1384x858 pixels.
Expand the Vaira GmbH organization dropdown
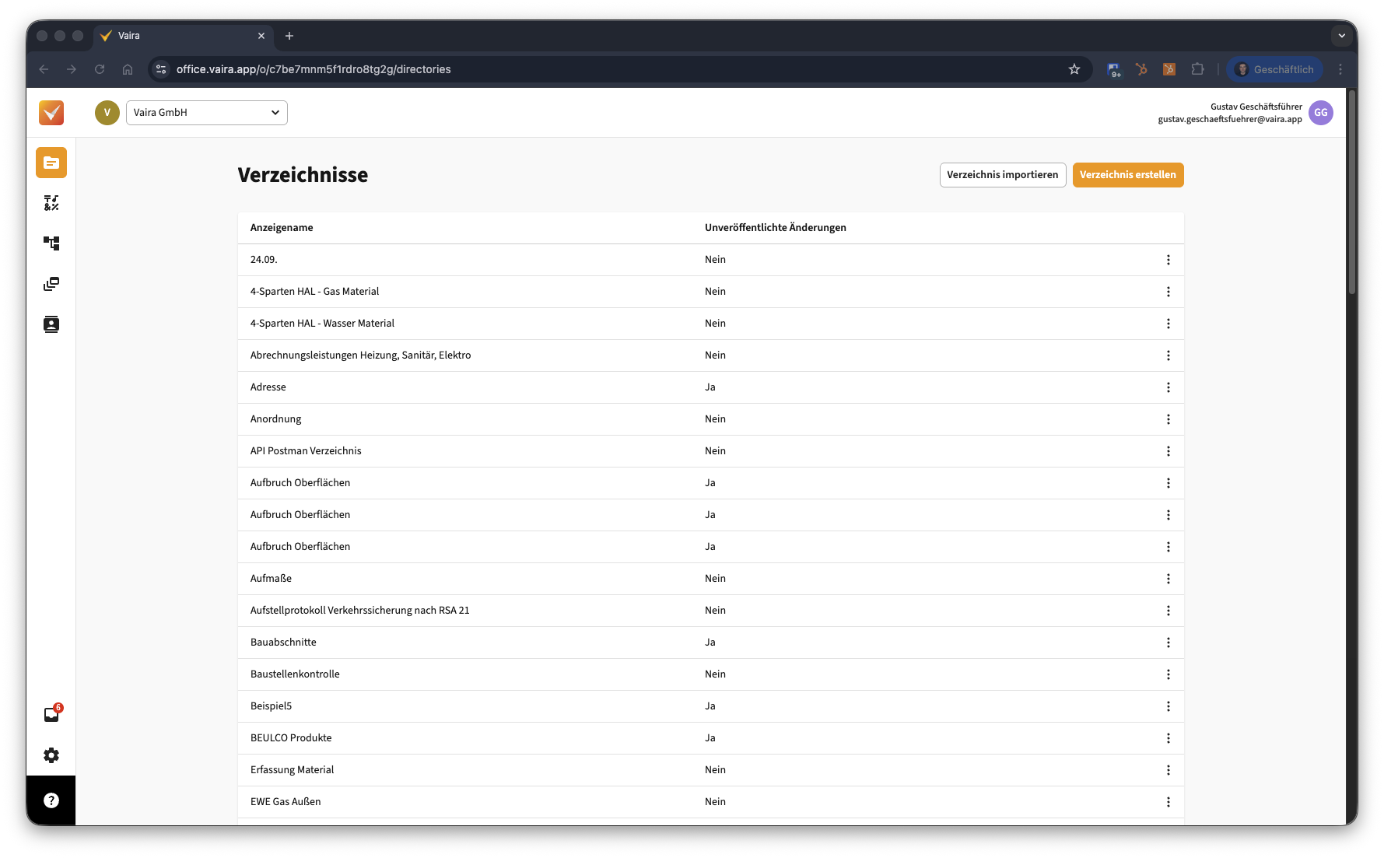206,113
